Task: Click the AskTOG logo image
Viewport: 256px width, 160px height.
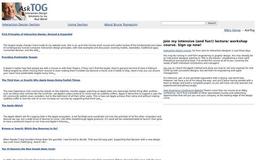Action: [x=25, y=11]
